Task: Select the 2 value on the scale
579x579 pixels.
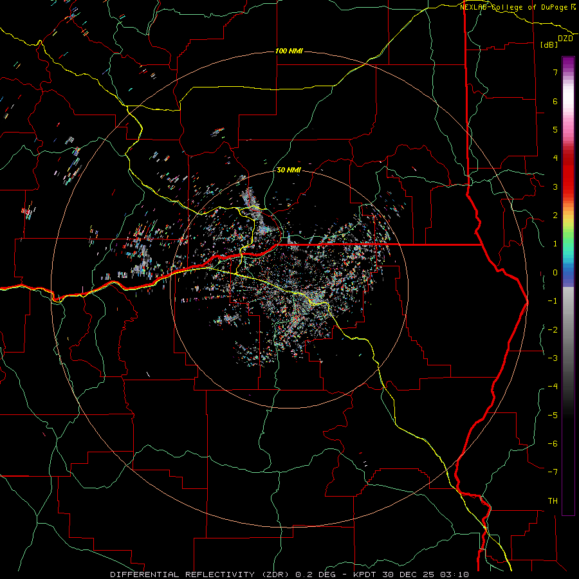Action: [x=555, y=216]
